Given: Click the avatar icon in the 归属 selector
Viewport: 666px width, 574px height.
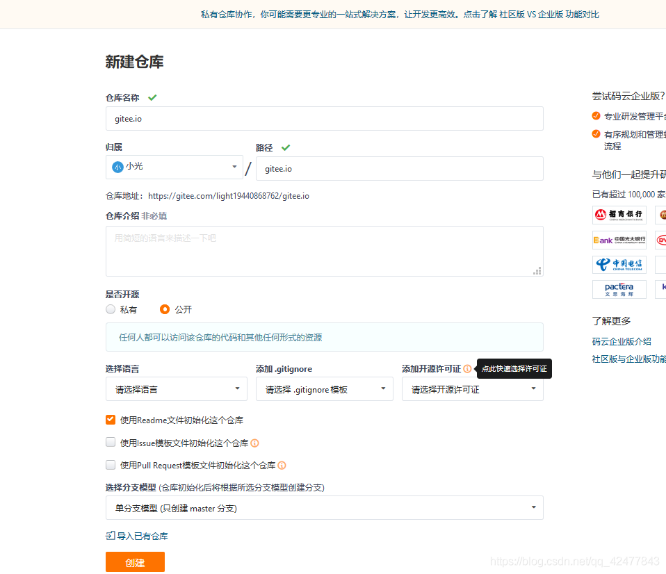Looking at the screenshot, I should point(116,167).
